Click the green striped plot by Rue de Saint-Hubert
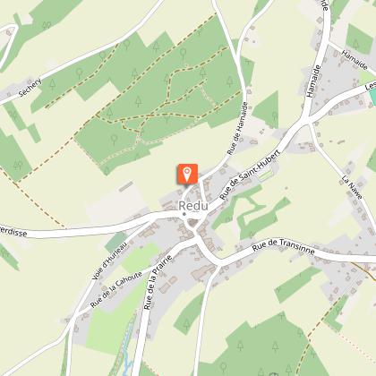The height and width of the screenshot is (376, 376). 265,175
